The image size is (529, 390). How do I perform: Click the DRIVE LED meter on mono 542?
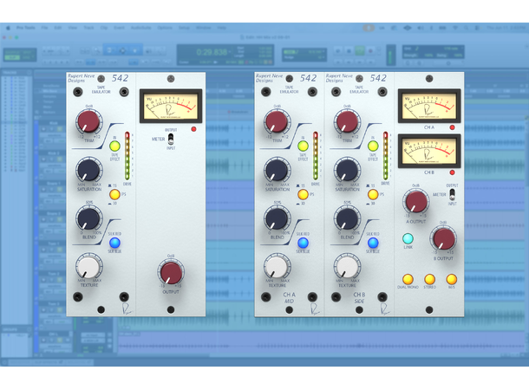click(x=127, y=156)
